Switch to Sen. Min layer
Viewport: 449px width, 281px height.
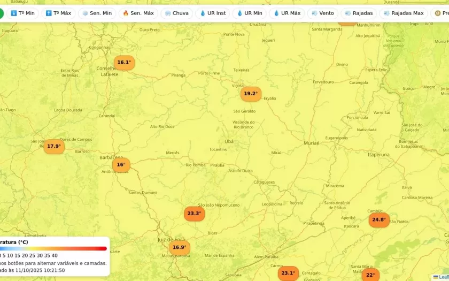pyautogui.click(x=97, y=13)
